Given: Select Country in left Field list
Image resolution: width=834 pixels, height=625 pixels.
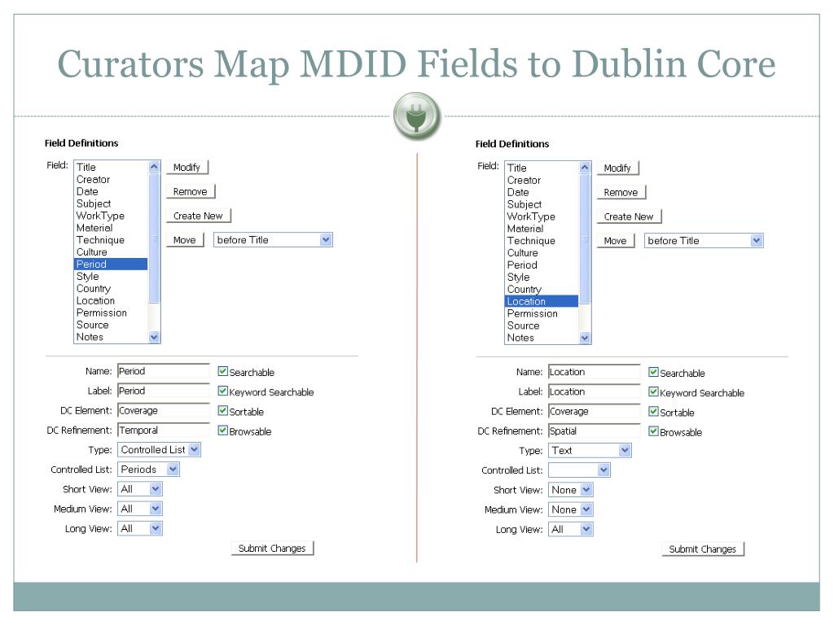Looking at the screenshot, I should point(111,289).
